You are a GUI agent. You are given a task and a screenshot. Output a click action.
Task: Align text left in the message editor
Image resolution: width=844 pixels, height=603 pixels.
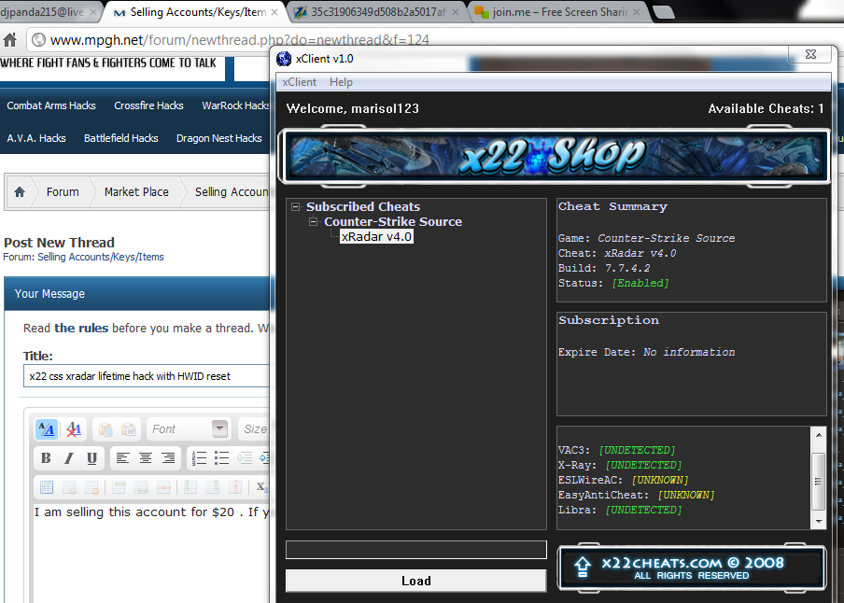(122, 458)
